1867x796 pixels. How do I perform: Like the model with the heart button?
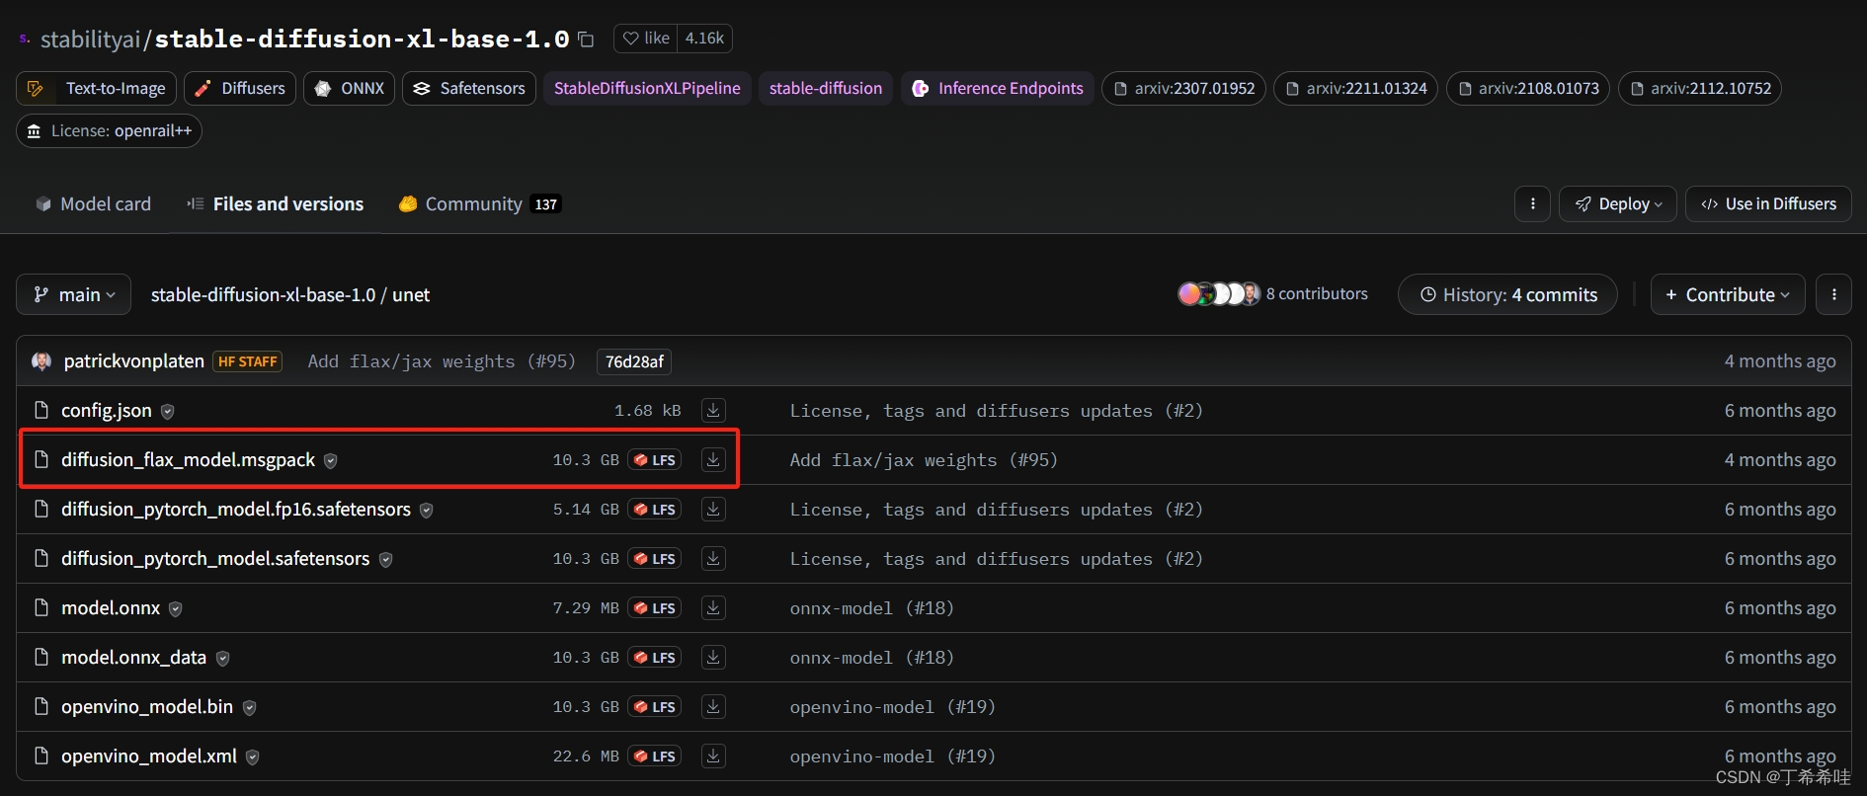(646, 39)
